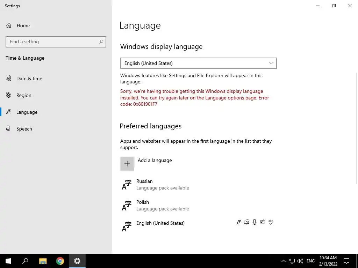Screen dimensions: 358x268
Task: Click the Polish language glyph icon
Action: (x=127, y=206)
